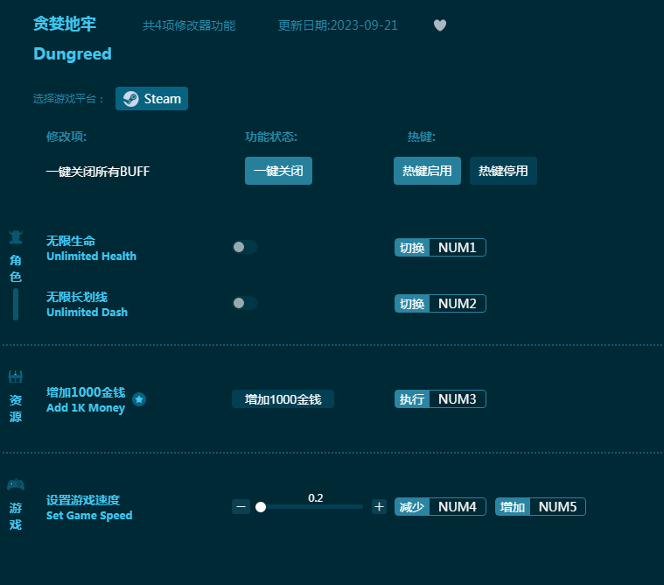Image resolution: width=664 pixels, height=585 pixels.
Task: Click the Unlimited Dash label
Action: (x=87, y=312)
